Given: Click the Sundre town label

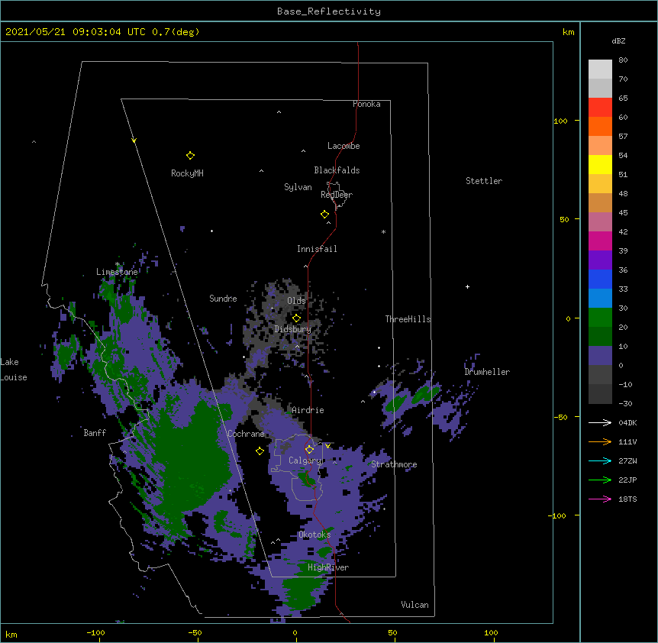Looking at the screenshot, I should [x=223, y=299].
